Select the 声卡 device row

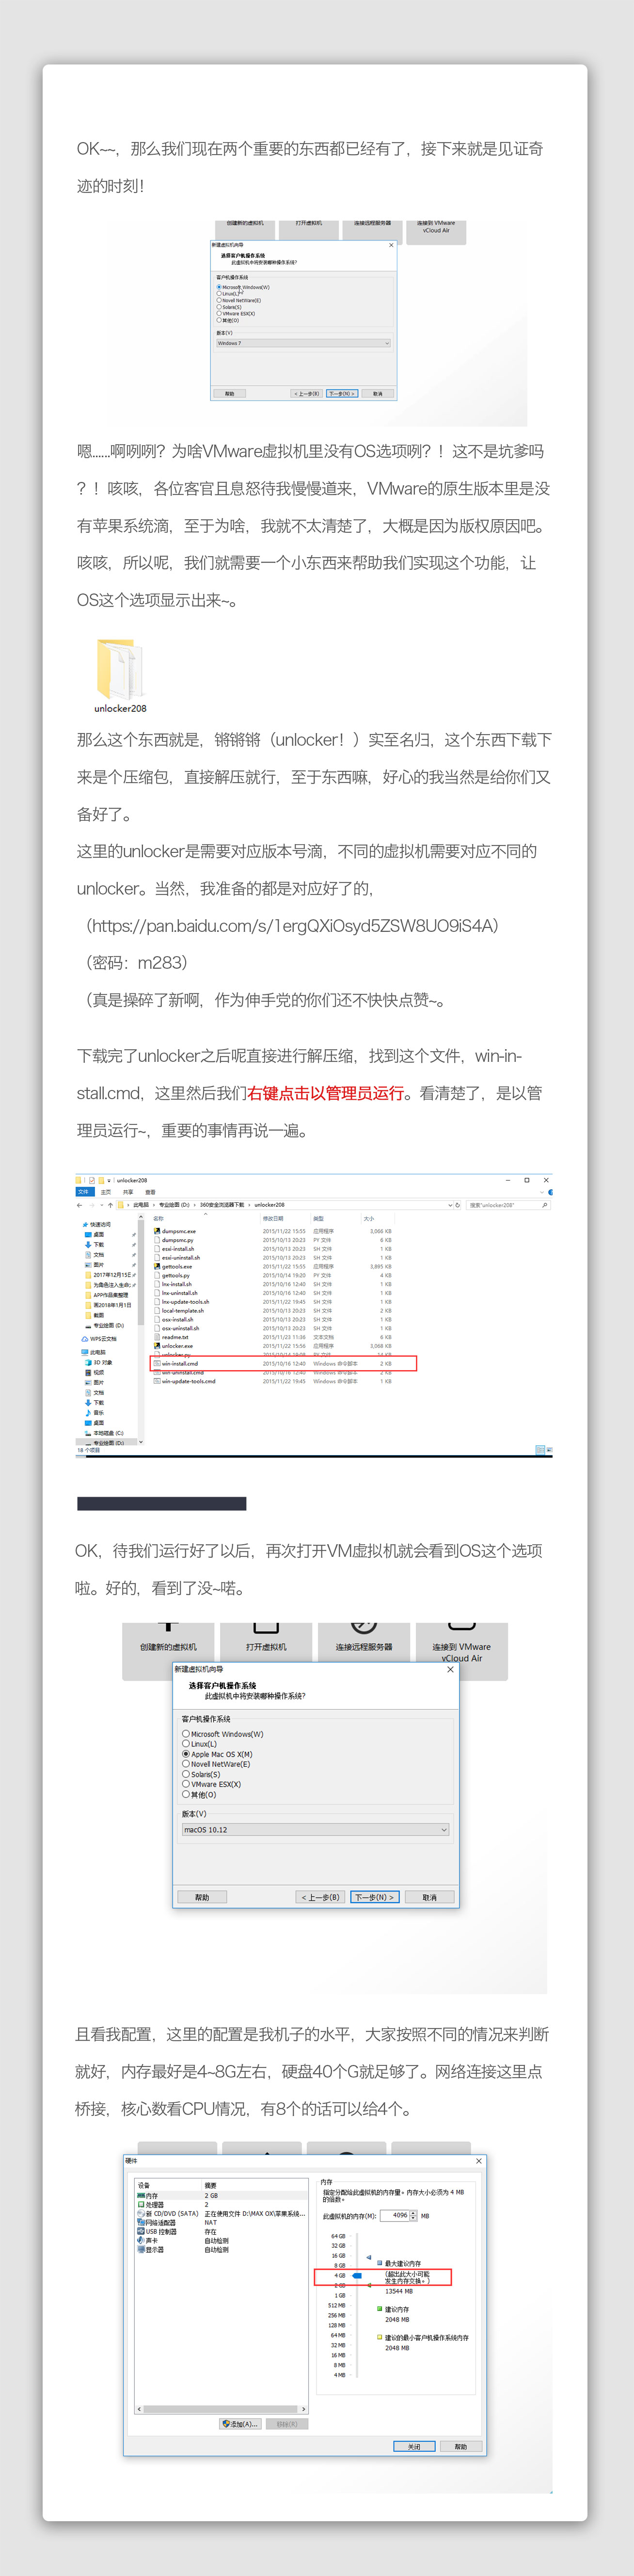point(220,2240)
